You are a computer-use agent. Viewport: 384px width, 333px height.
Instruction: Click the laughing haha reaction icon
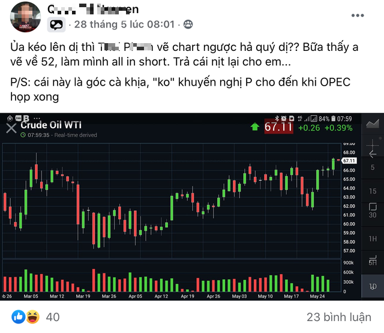pos(32,317)
